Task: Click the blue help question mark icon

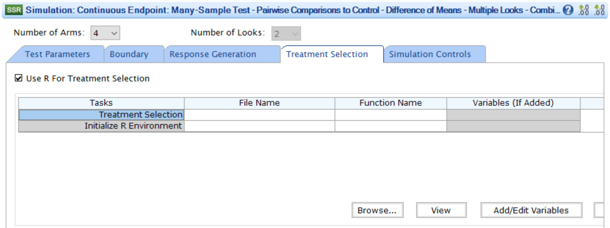Action: point(568,10)
